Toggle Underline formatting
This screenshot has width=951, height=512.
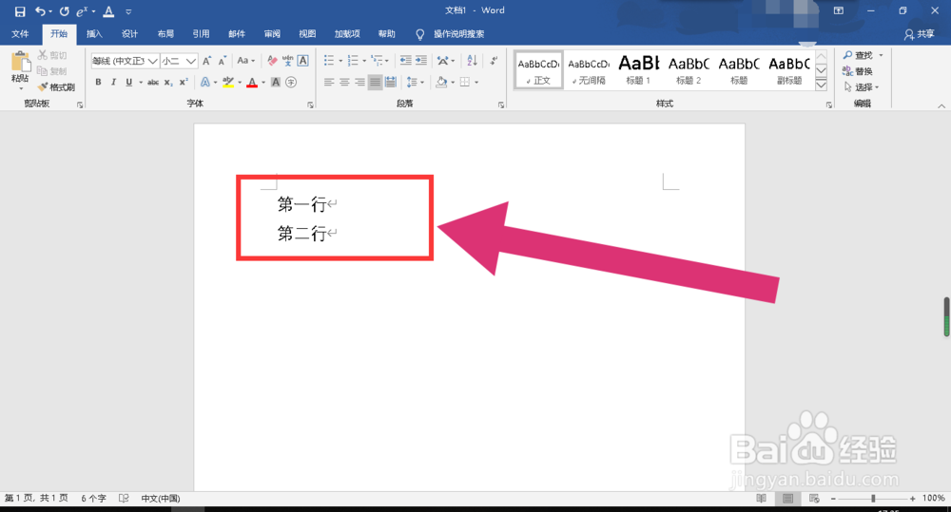[128, 83]
